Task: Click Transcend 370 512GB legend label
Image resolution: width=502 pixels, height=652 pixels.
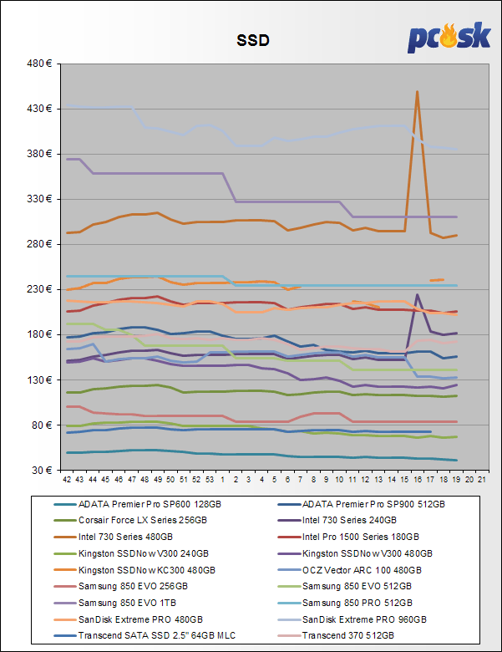Action: [347, 636]
